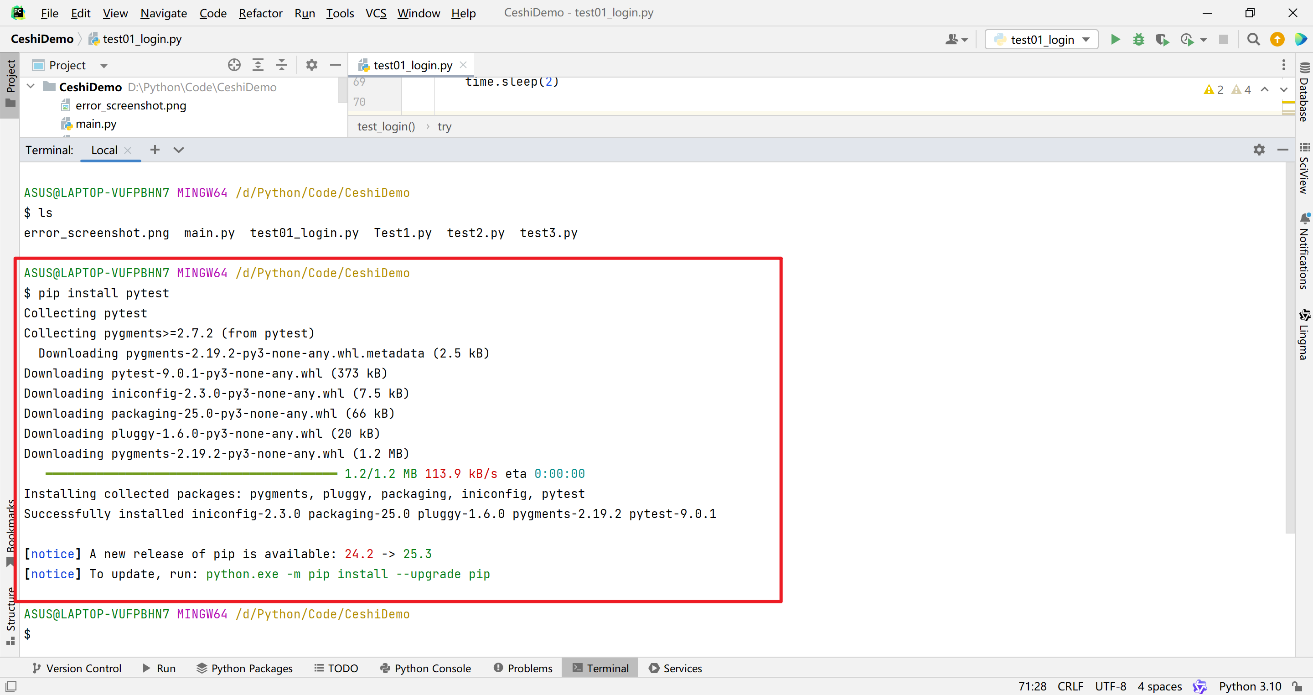Open the user account icon
Viewport: 1313px width, 695px height.
pyautogui.click(x=951, y=39)
